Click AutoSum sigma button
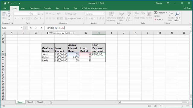The image size is (193, 108). point(160,13)
